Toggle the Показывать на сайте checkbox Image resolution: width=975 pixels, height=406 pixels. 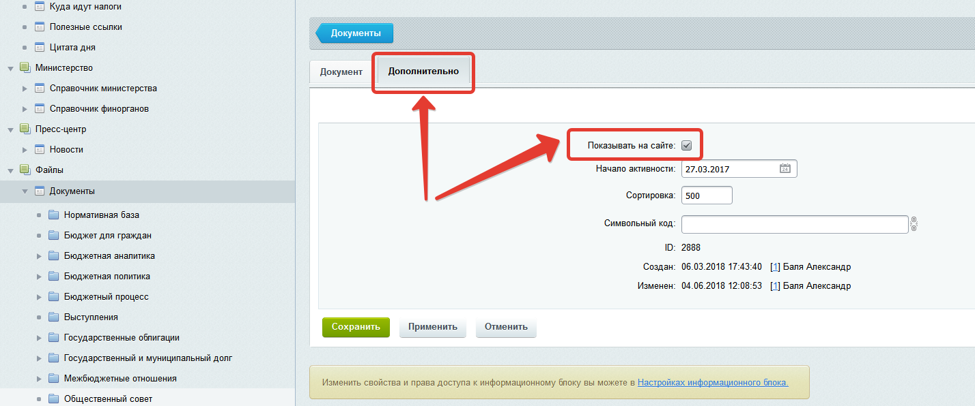pyautogui.click(x=687, y=145)
